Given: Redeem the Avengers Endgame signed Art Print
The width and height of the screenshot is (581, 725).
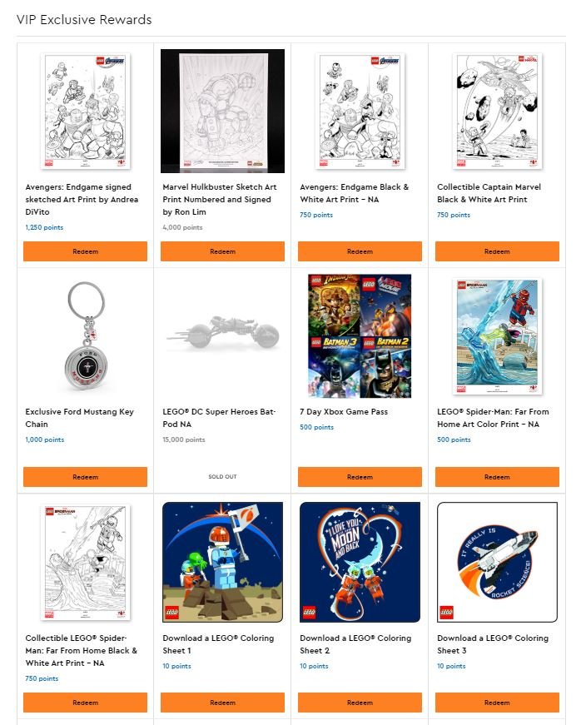Looking at the screenshot, I should point(85,251).
